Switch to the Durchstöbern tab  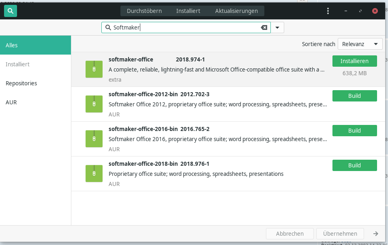pyautogui.click(x=144, y=11)
